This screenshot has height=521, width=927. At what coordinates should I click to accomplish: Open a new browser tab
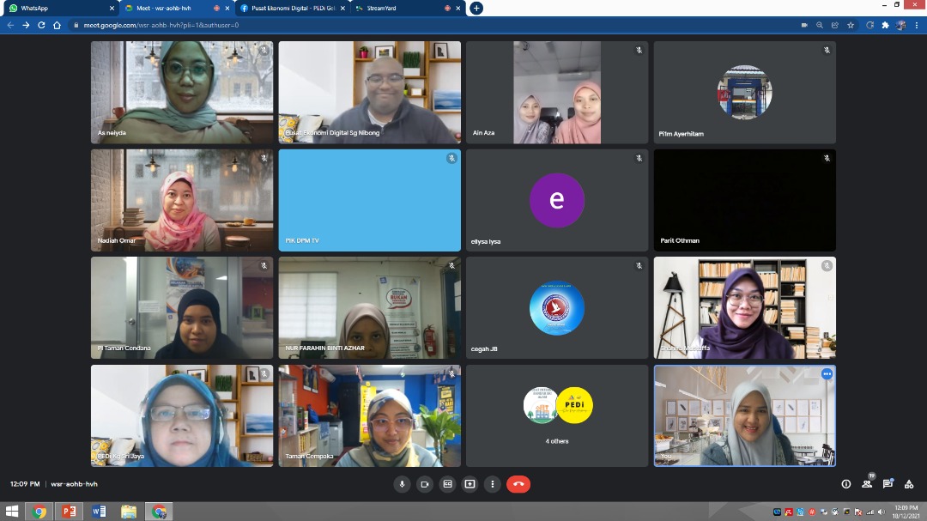coord(476,8)
